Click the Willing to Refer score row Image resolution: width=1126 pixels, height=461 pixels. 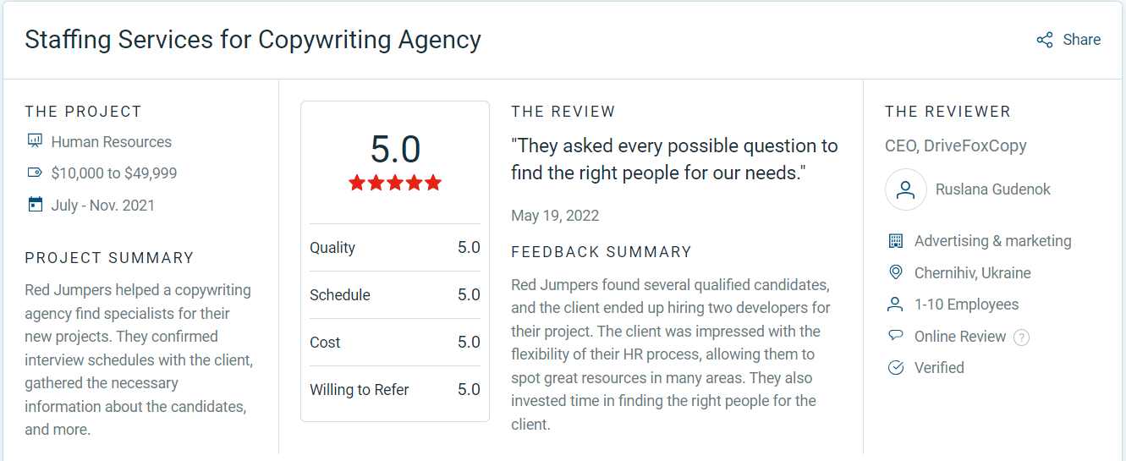pyautogui.click(x=394, y=390)
